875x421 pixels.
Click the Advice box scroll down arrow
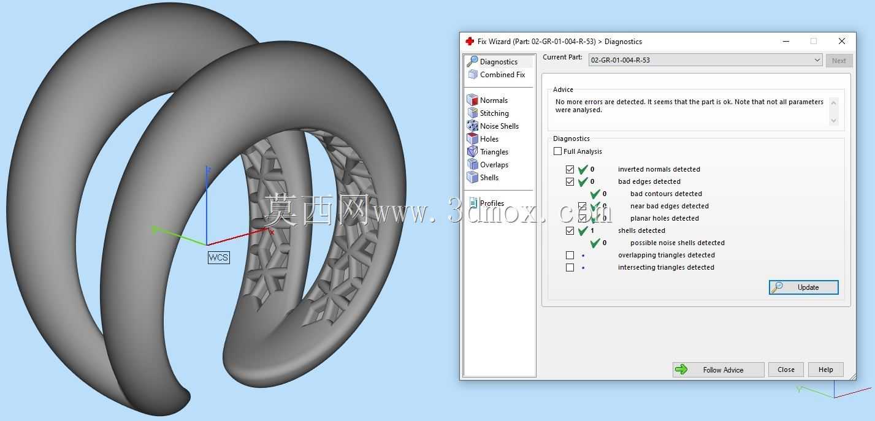point(833,120)
